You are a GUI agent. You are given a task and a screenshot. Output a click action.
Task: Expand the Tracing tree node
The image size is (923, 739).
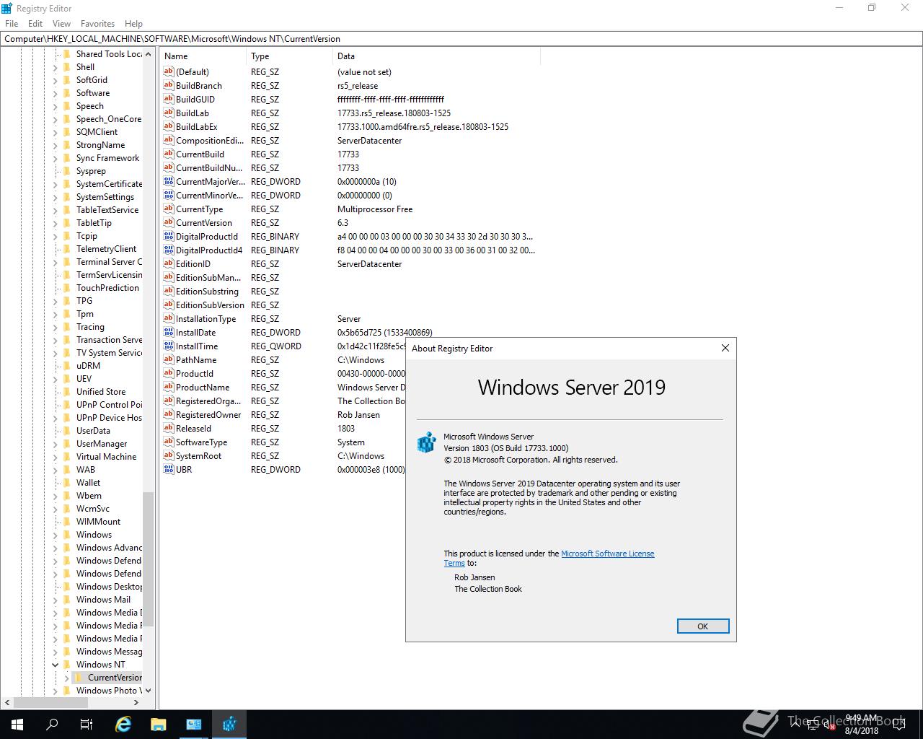(55, 327)
